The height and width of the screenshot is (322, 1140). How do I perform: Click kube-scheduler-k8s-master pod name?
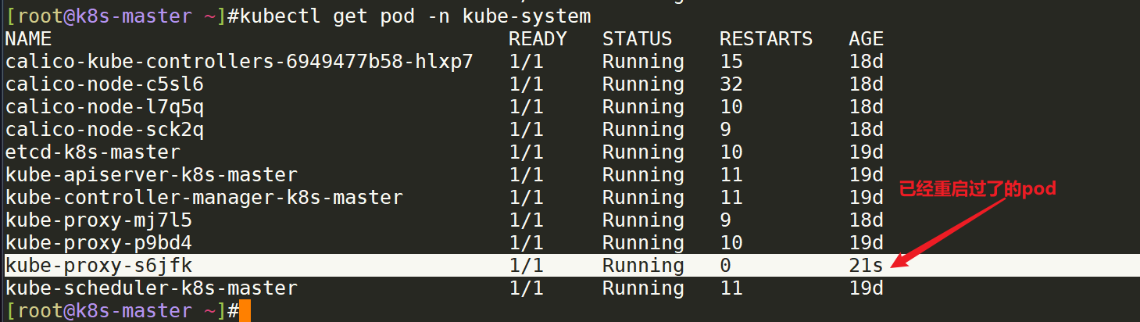click(152, 288)
